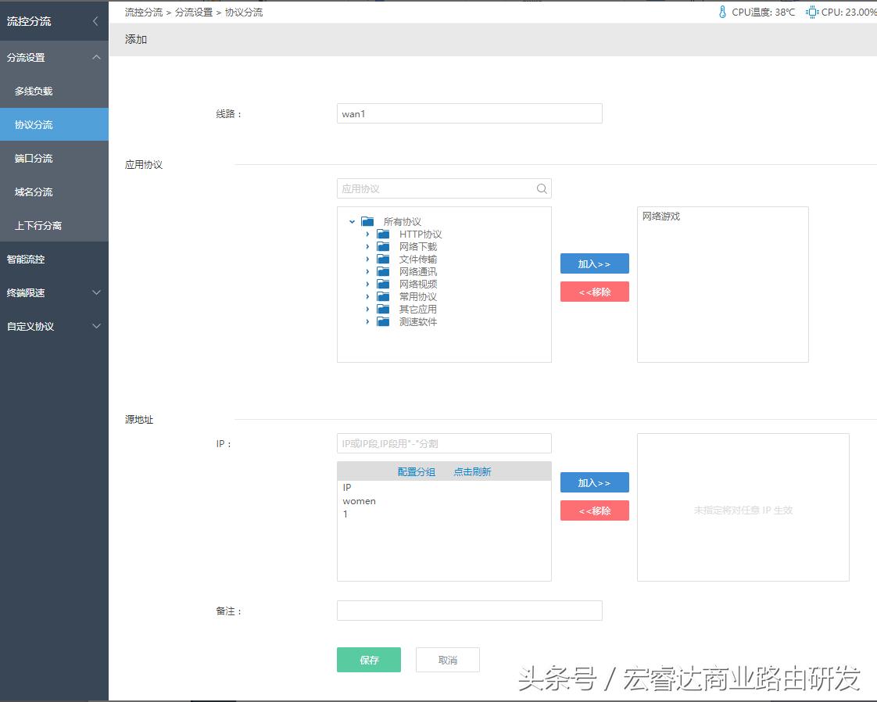
Task: Click the 线路 wan1 input field
Action: tap(469, 113)
